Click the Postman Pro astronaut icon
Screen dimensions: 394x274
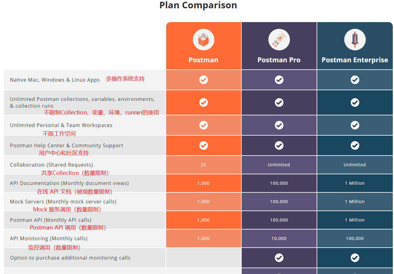point(279,40)
